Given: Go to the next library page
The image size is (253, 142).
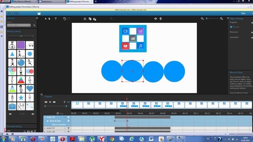Looking at the screenshot, I should point(32,114).
